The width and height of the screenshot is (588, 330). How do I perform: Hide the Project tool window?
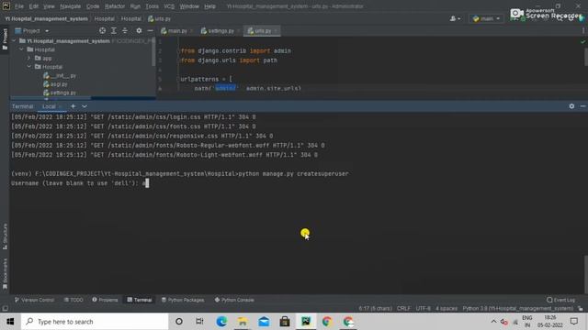click(151, 30)
